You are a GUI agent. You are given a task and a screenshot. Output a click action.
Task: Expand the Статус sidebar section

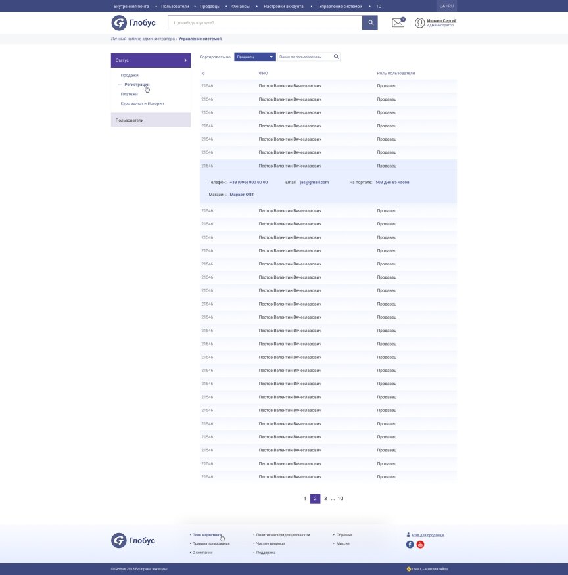click(x=151, y=60)
